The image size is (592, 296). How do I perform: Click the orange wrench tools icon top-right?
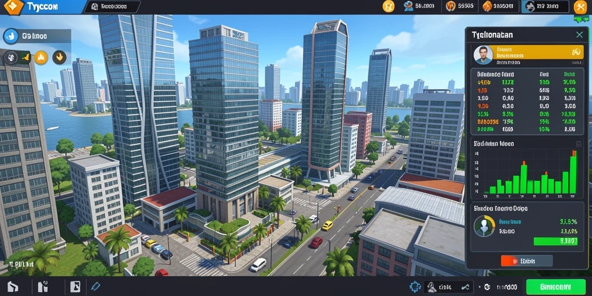[x=580, y=7]
